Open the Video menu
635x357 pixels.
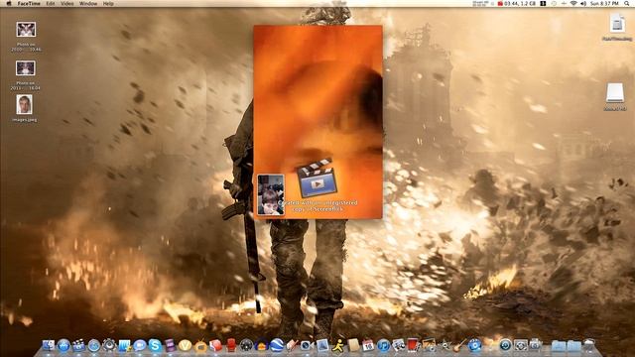point(66,3)
